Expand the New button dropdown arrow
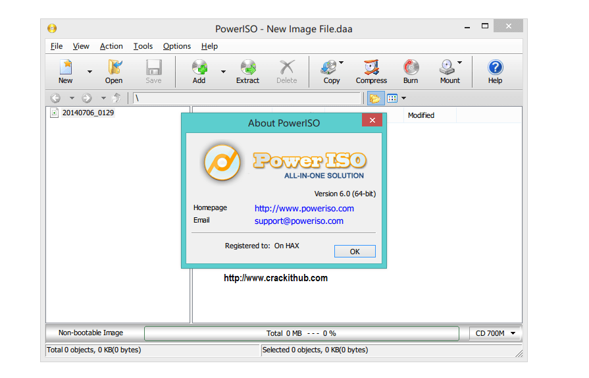 click(90, 71)
